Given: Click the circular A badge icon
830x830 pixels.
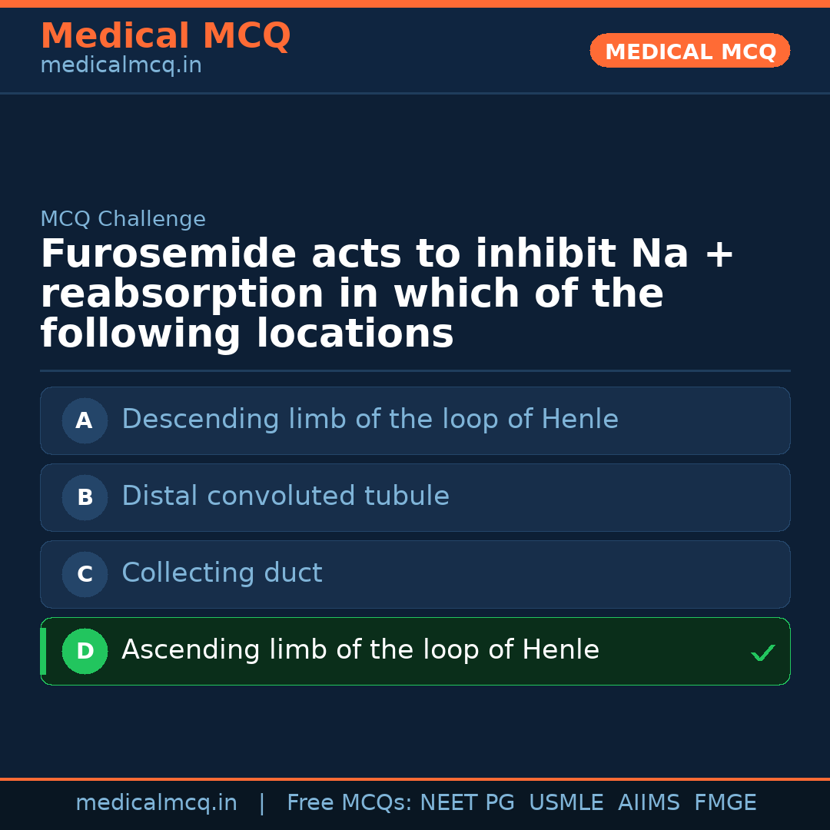Looking at the screenshot, I should (x=85, y=420).
